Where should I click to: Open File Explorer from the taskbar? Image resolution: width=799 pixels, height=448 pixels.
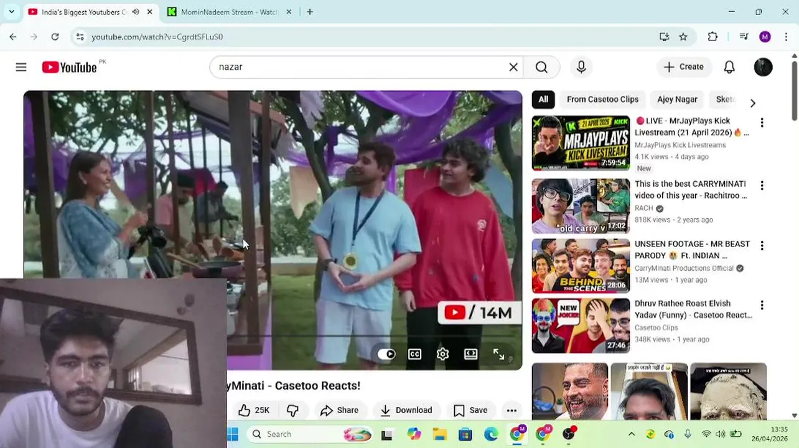tap(439, 434)
